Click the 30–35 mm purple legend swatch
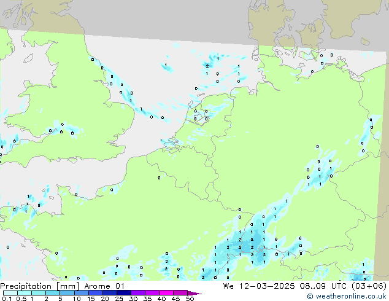Image resolution: width=389 pixels, height=301 pixels. click(x=137, y=293)
